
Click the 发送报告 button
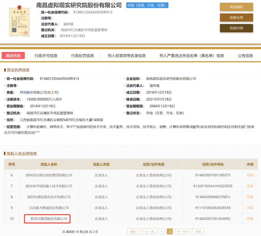pos(236,7)
